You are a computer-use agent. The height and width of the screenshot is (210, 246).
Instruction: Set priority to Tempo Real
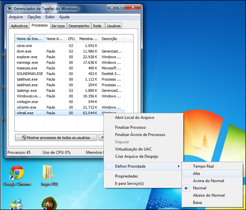coord(212,166)
